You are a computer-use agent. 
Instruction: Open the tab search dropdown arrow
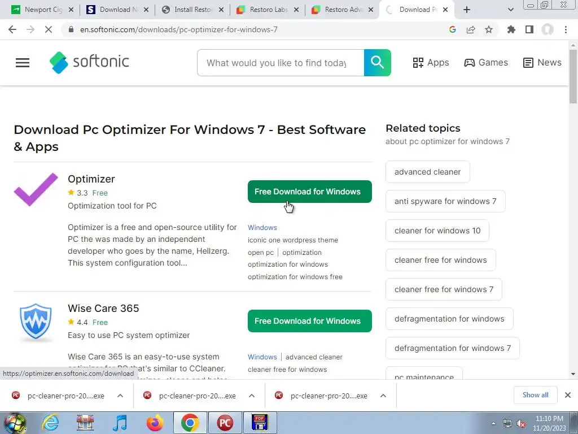coord(510,10)
